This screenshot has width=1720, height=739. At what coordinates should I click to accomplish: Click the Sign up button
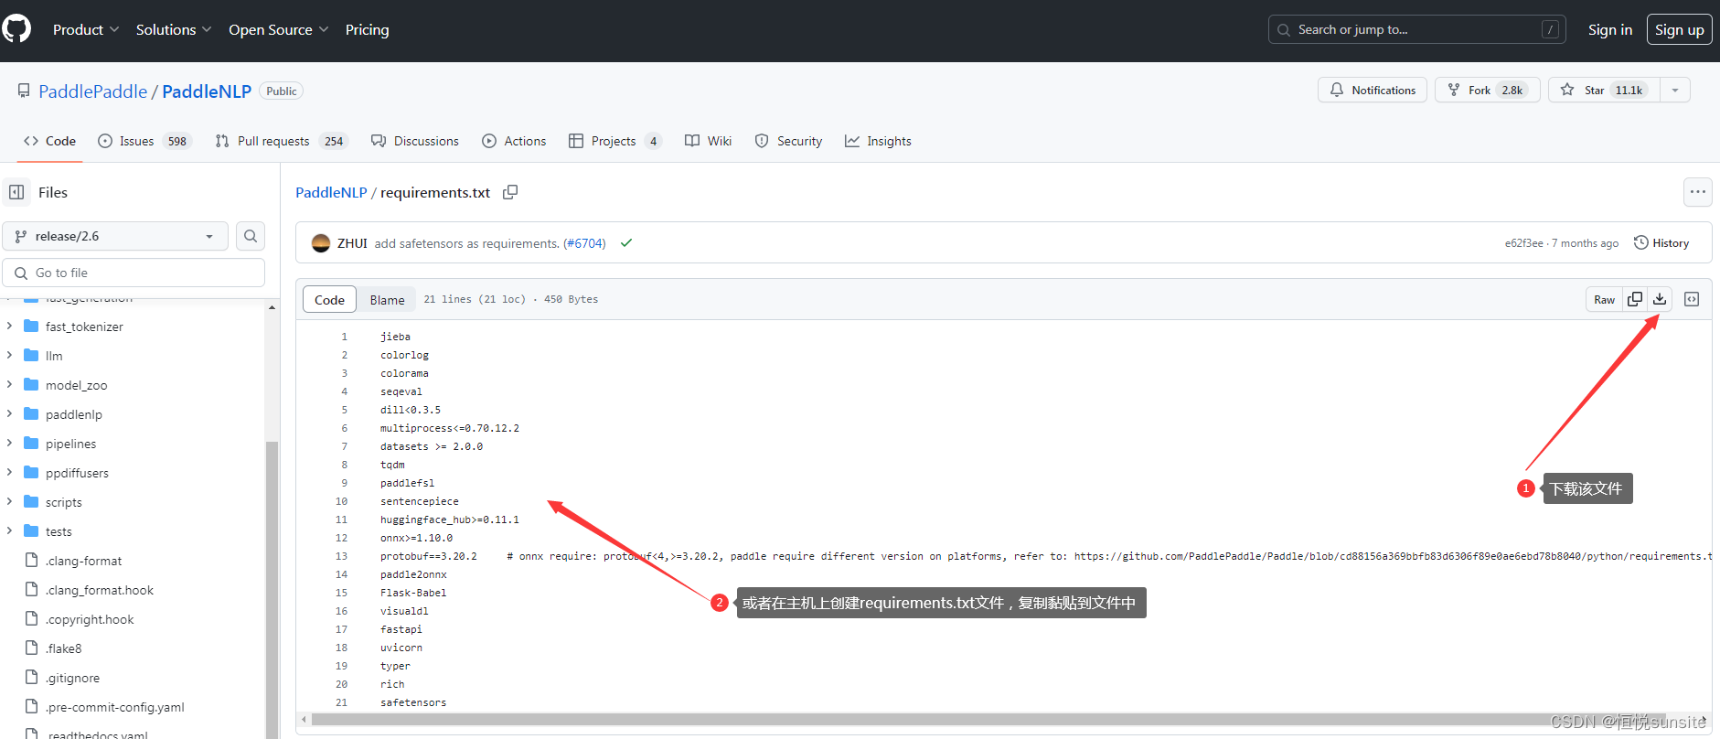click(x=1680, y=29)
